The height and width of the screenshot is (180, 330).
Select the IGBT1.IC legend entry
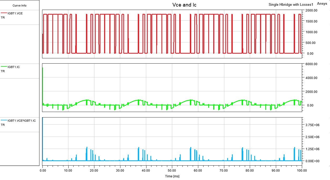point(14,67)
